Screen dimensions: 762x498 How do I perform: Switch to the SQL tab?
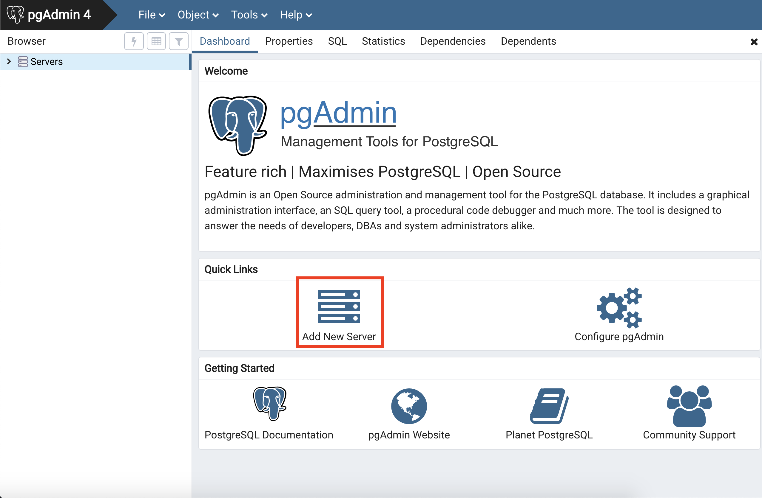(x=337, y=41)
